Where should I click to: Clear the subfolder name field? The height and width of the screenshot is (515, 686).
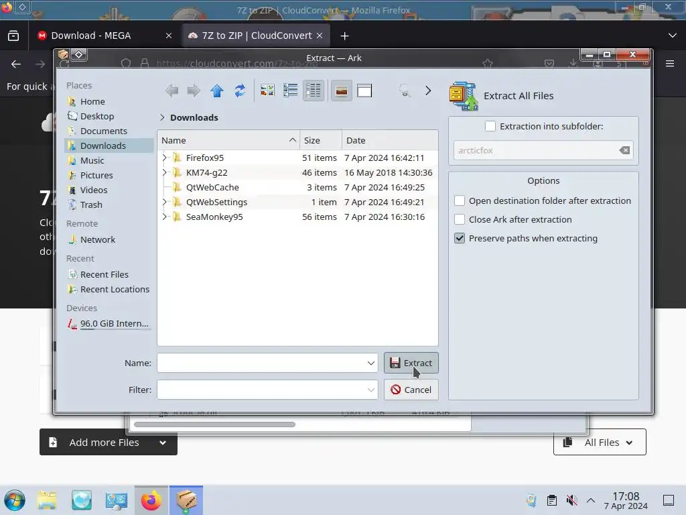point(624,150)
